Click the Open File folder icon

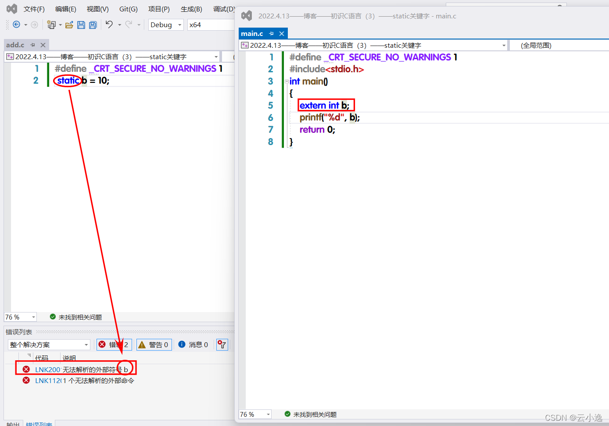pos(69,25)
